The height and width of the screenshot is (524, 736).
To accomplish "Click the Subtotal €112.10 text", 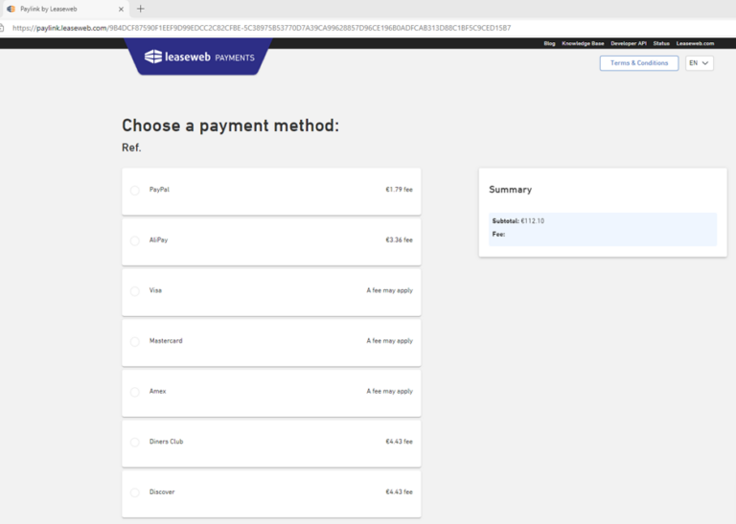I will tap(518, 221).
